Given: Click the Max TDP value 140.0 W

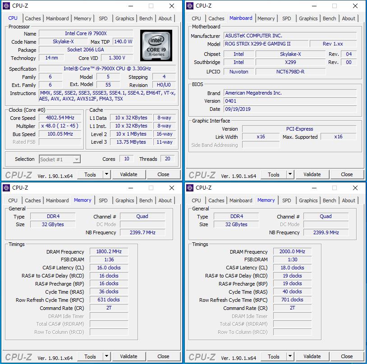Looking at the screenshot, I should coord(123,41).
